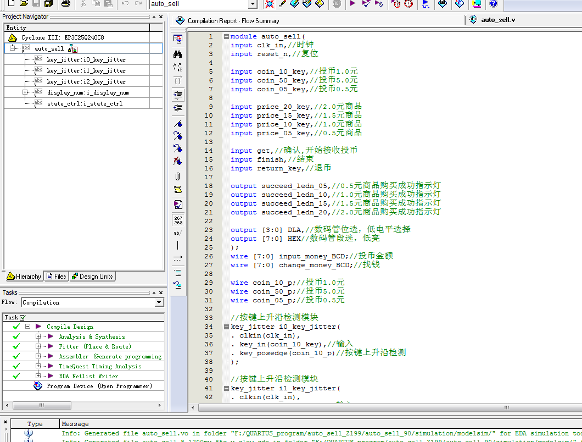Toggle bookmark with the blue flag icon
The width and height of the screenshot is (582, 442).
pos(177,123)
